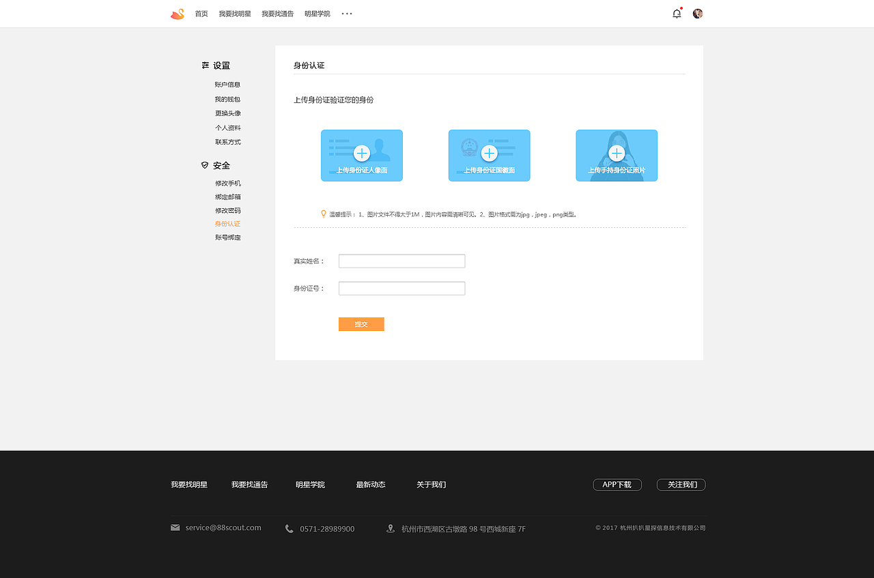The image size is (874, 578).
Task: Open 我要找明星 in the top navigation
Action: pos(235,14)
